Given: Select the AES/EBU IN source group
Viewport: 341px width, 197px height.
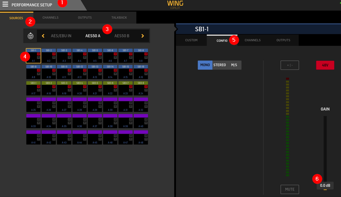Looking at the screenshot, I should pos(61,36).
